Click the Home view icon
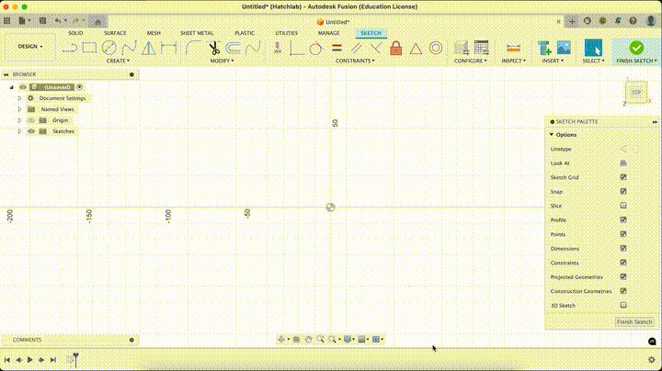662x371 pixels. pyautogui.click(x=98, y=21)
